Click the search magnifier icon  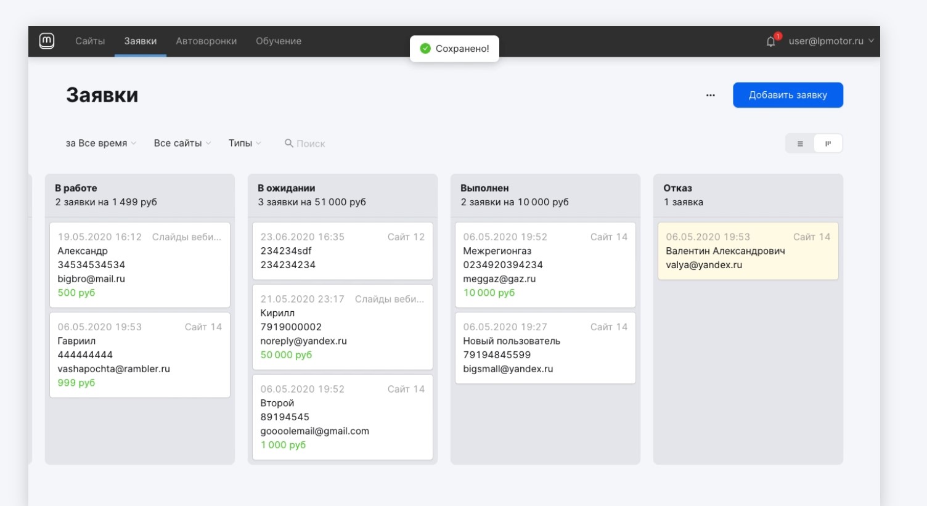(x=288, y=143)
